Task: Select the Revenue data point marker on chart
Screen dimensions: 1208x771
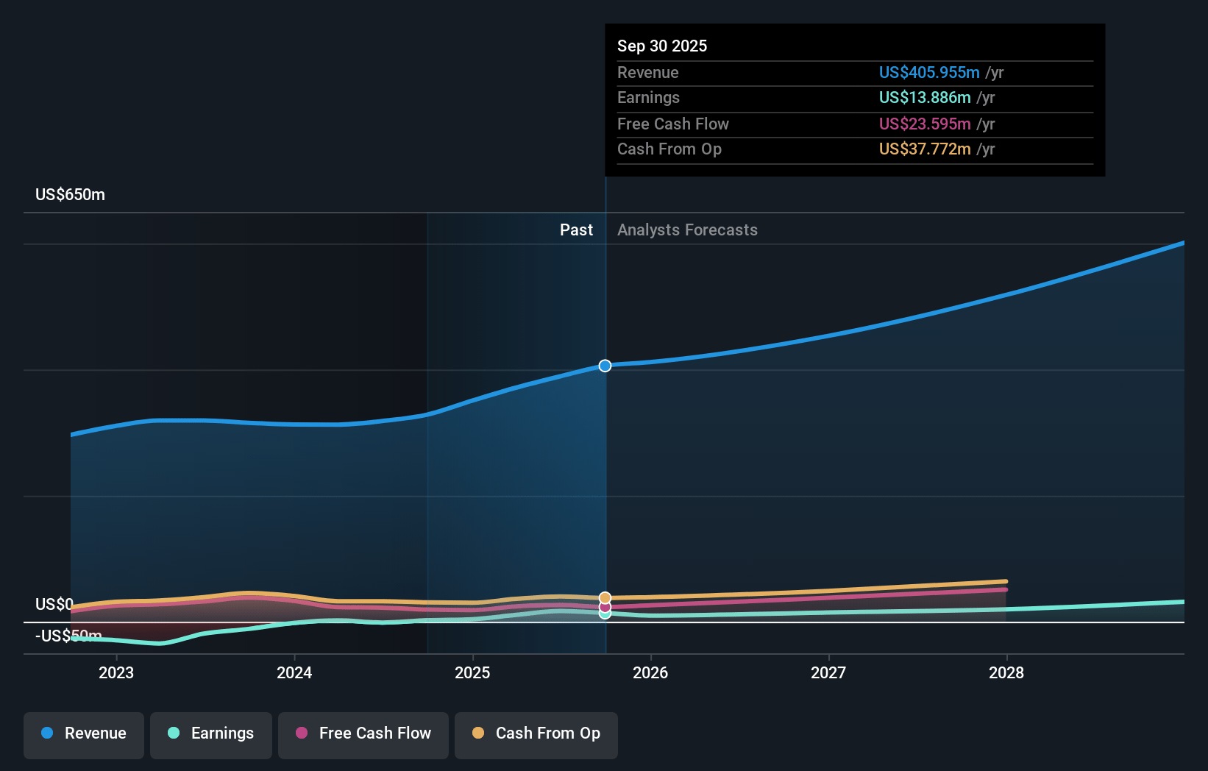Action: click(x=605, y=366)
